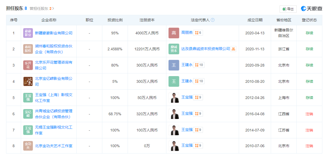Open 王建永 name link in row 3
This screenshot has height=157, width=325.
click(x=187, y=65)
